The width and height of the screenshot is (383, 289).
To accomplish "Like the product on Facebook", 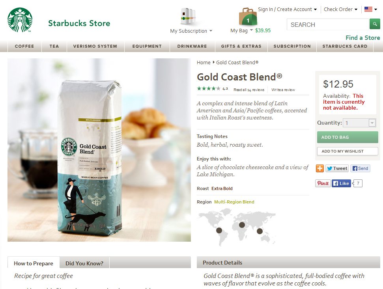I will (x=341, y=183).
